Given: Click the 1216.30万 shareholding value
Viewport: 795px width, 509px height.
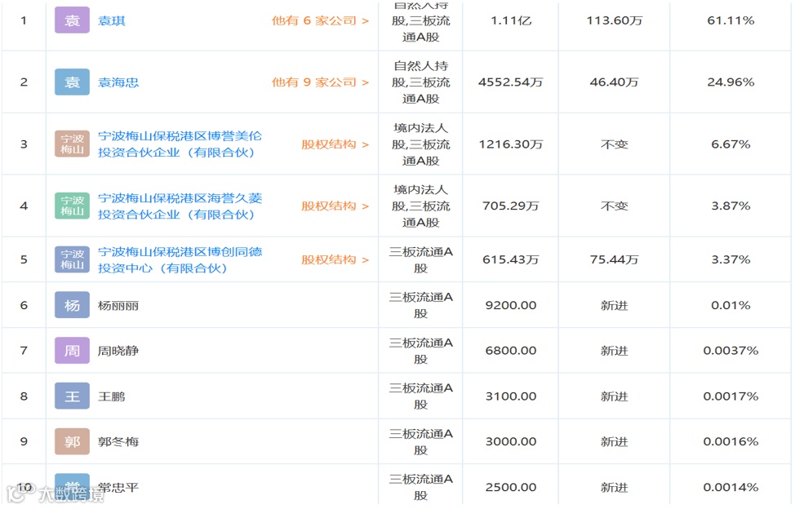Looking at the screenshot, I should pyautogui.click(x=511, y=144).
